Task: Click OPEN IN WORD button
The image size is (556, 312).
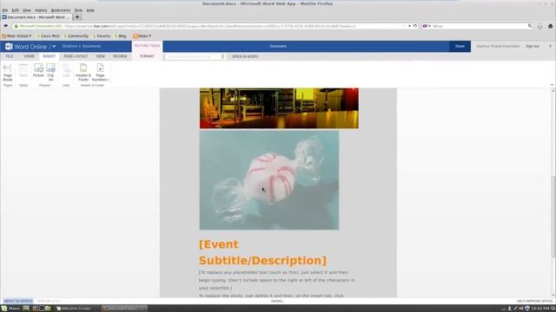Action: 245,56
